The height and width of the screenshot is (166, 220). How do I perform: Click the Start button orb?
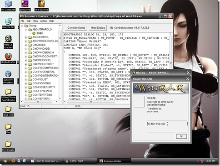pyautogui.click(x=5, y=161)
